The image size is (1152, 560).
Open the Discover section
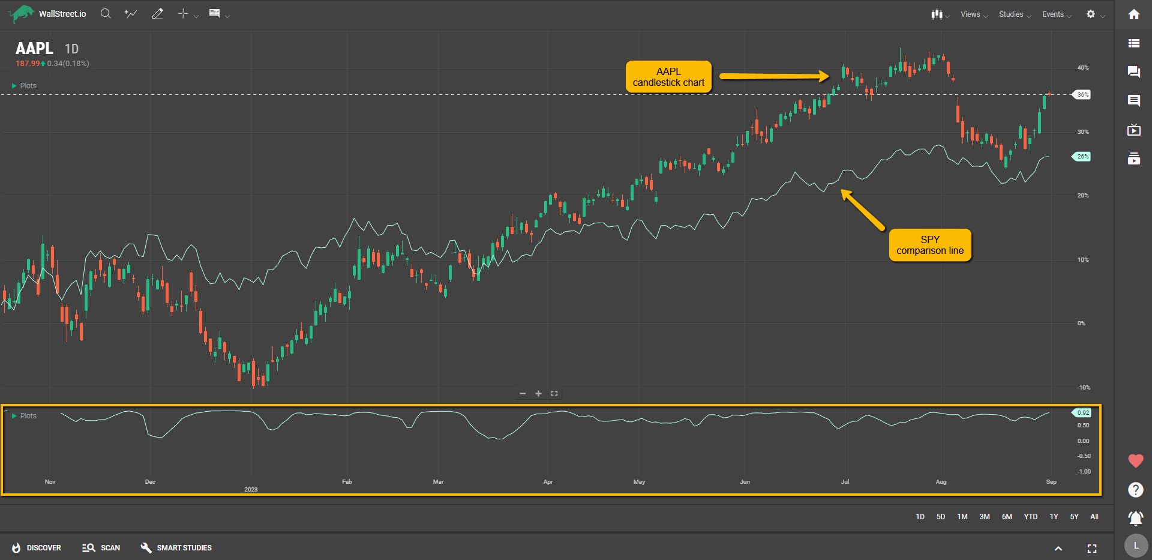(36, 548)
